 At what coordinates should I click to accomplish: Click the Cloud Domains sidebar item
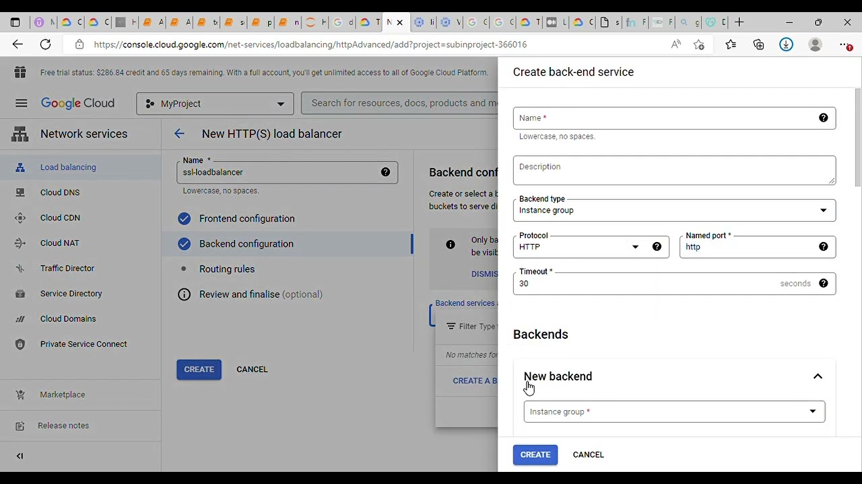coord(68,319)
